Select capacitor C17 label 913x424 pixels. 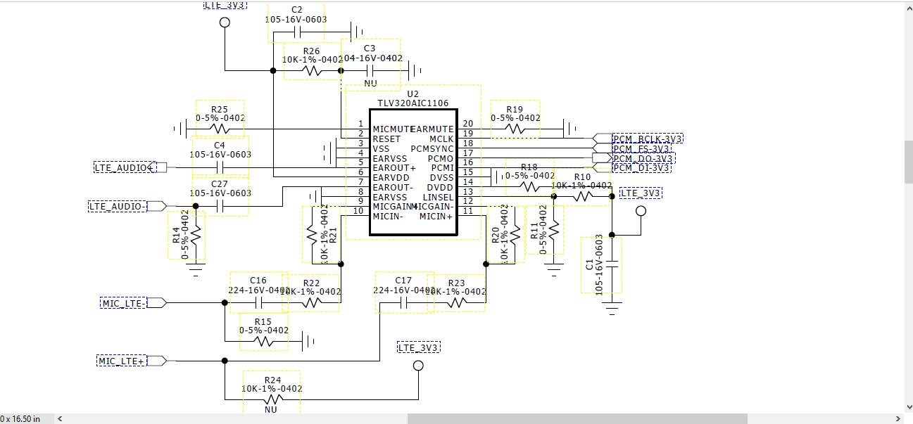[403, 281]
